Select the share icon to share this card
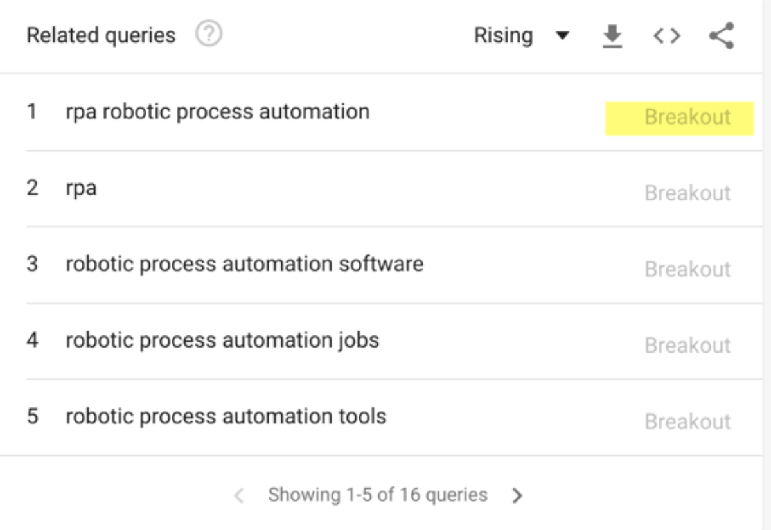The image size is (771, 530). point(721,35)
